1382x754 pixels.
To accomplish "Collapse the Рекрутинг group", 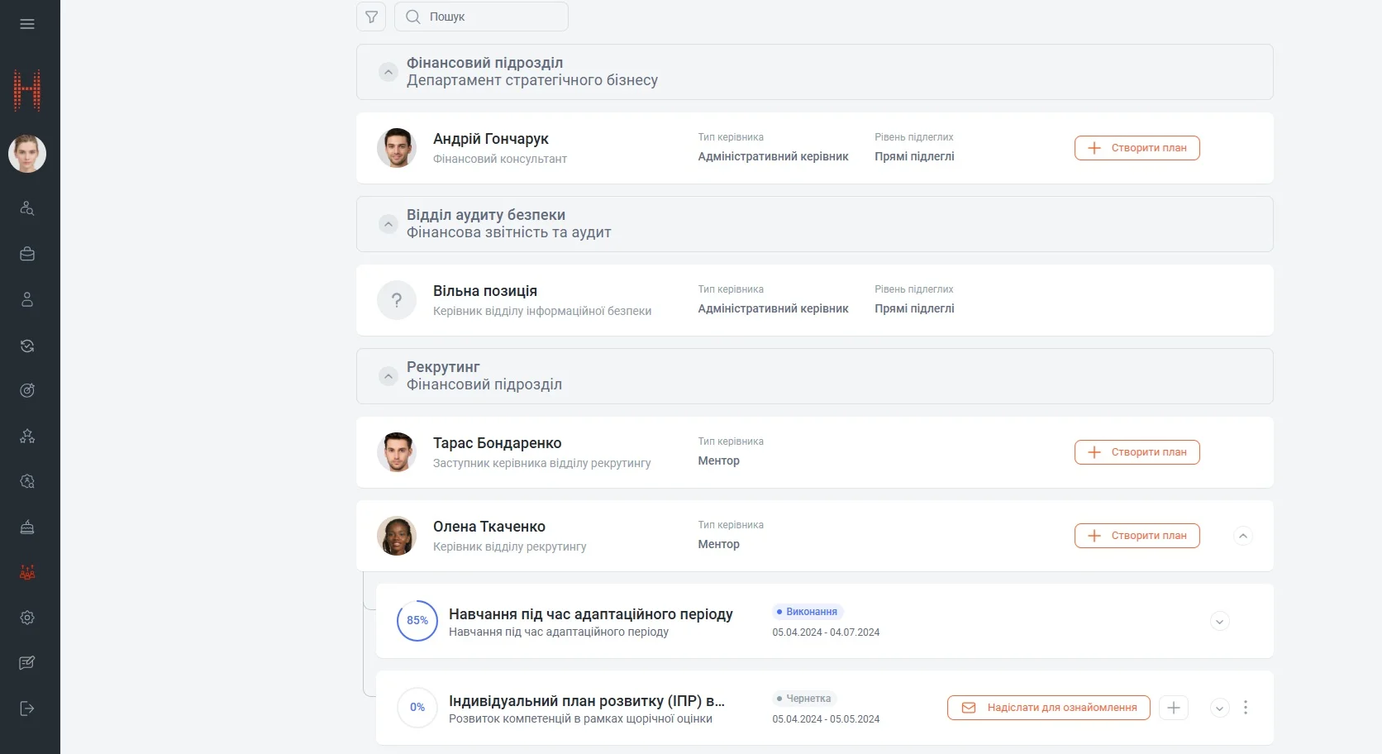I will pos(388,376).
